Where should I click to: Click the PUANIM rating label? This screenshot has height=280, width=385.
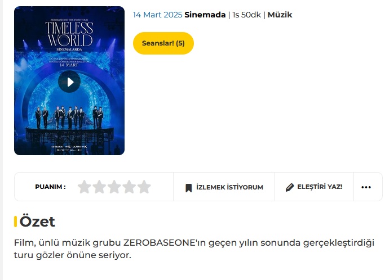click(50, 187)
